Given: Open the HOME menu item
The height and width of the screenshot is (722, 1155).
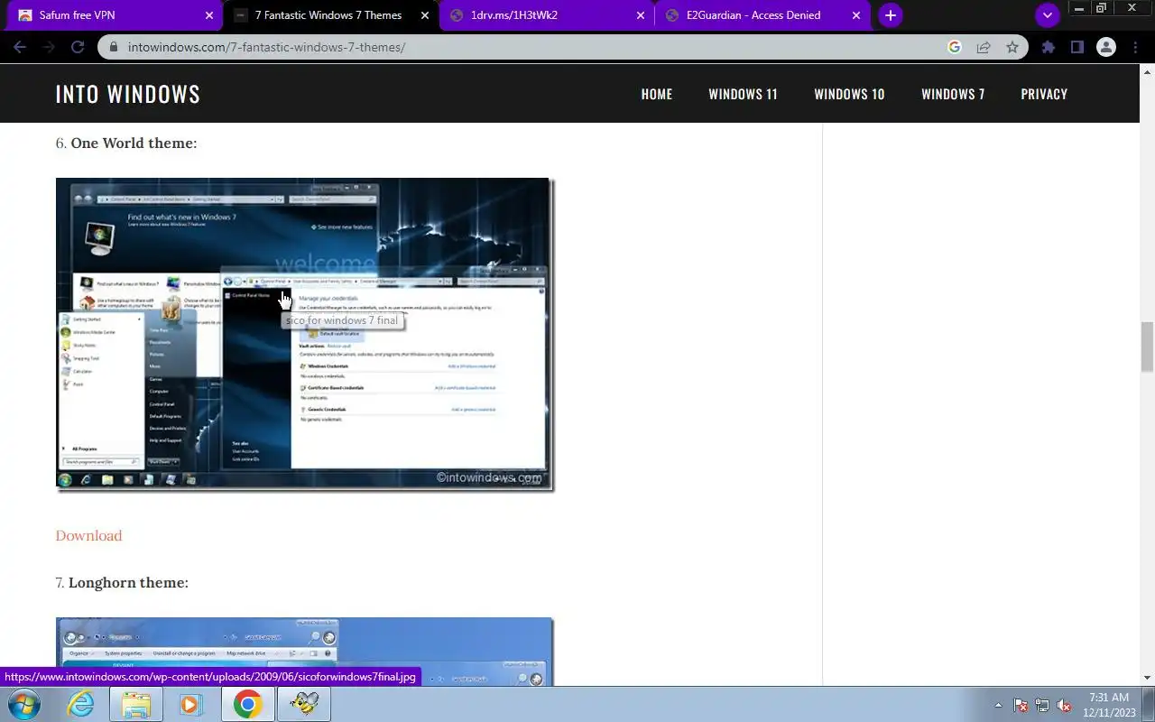Looking at the screenshot, I should pyautogui.click(x=657, y=94).
